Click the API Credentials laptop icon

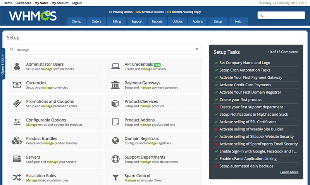(115, 66)
